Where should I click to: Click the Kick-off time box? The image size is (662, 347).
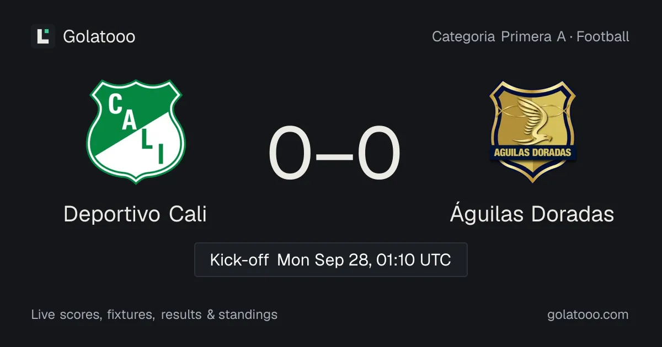pyautogui.click(x=331, y=259)
